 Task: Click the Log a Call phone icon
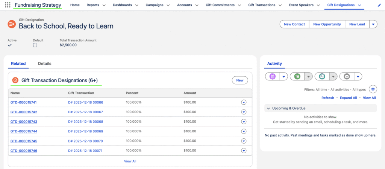(322, 76)
